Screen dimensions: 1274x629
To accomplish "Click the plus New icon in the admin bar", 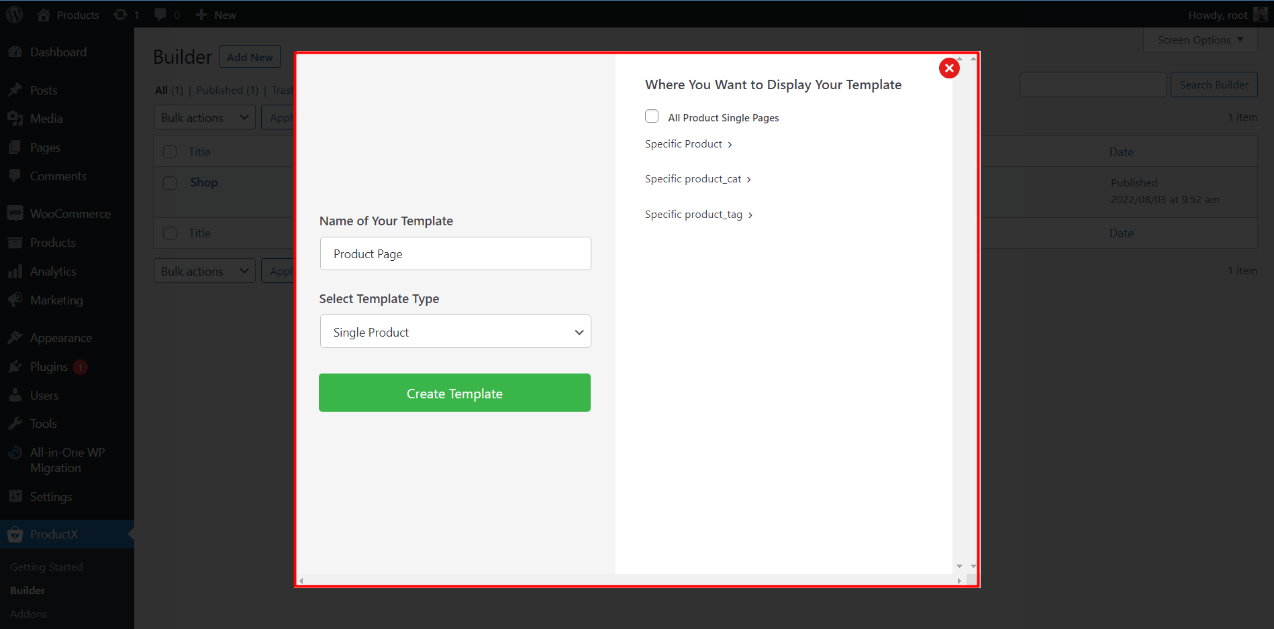I will (x=201, y=15).
